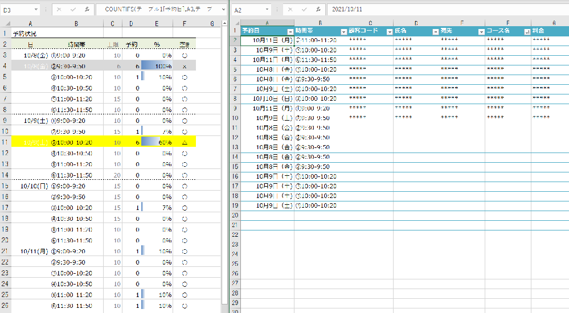Select the 7% cell in row 17
This screenshot has height=313, width=569.
157,208
